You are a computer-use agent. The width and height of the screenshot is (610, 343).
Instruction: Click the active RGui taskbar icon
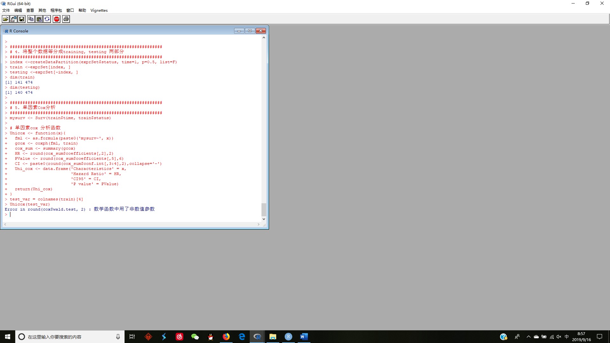(x=257, y=337)
